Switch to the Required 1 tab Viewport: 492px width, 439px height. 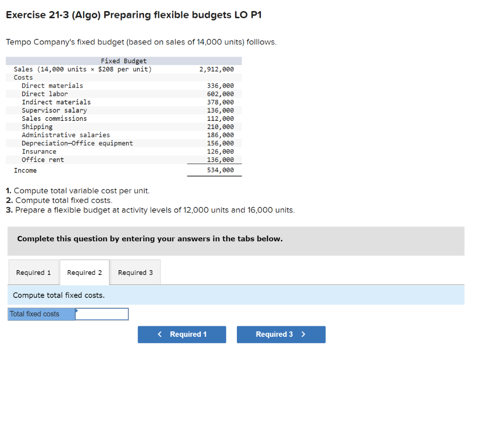pyautogui.click(x=34, y=273)
